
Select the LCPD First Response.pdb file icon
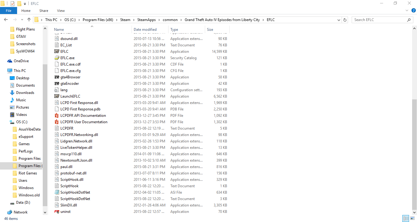tap(56, 109)
